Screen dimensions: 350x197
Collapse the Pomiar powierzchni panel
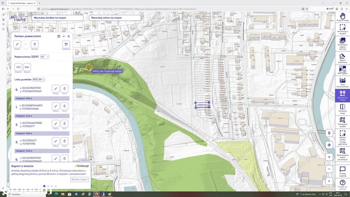point(64,36)
